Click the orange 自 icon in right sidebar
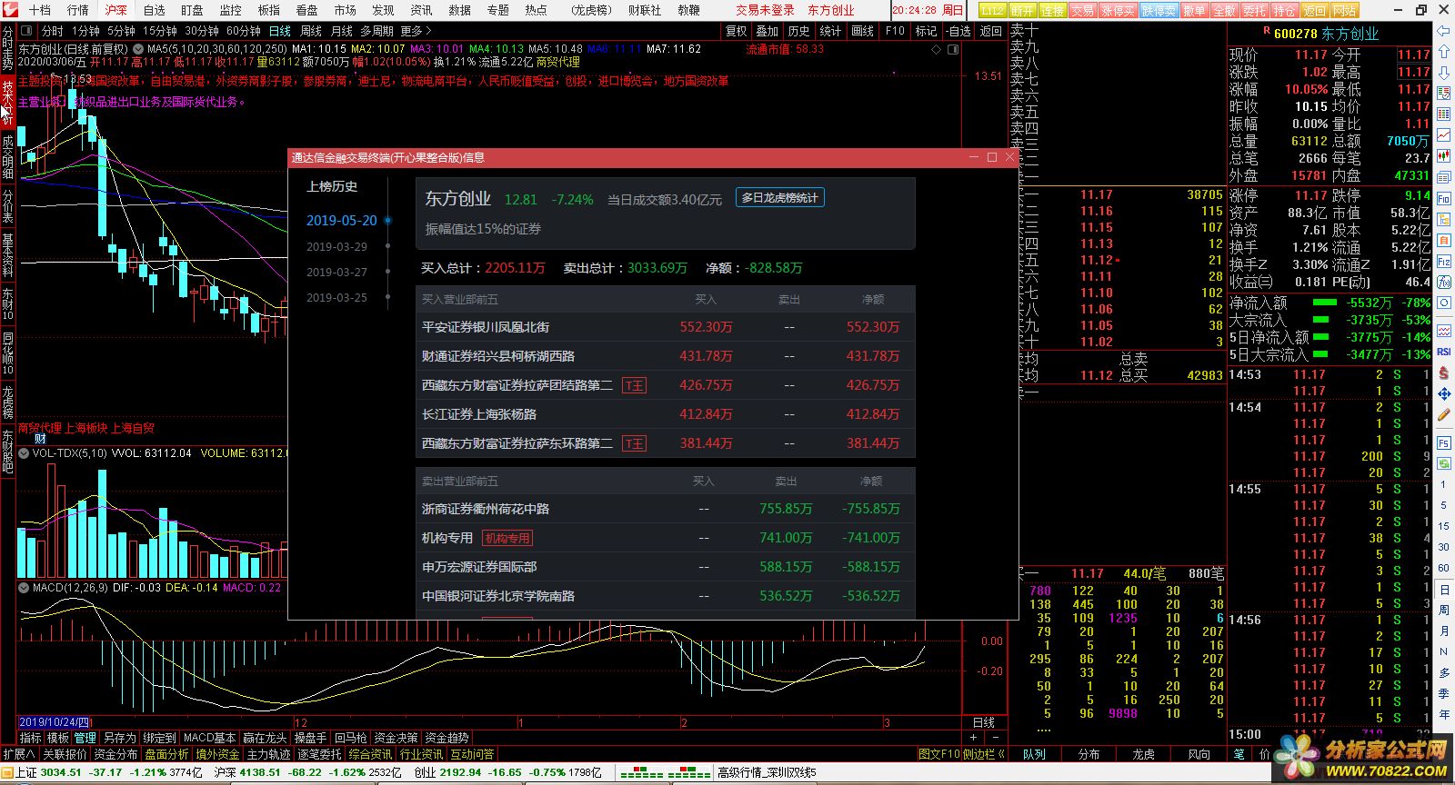This screenshot has width=1455, height=785. (1444, 241)
